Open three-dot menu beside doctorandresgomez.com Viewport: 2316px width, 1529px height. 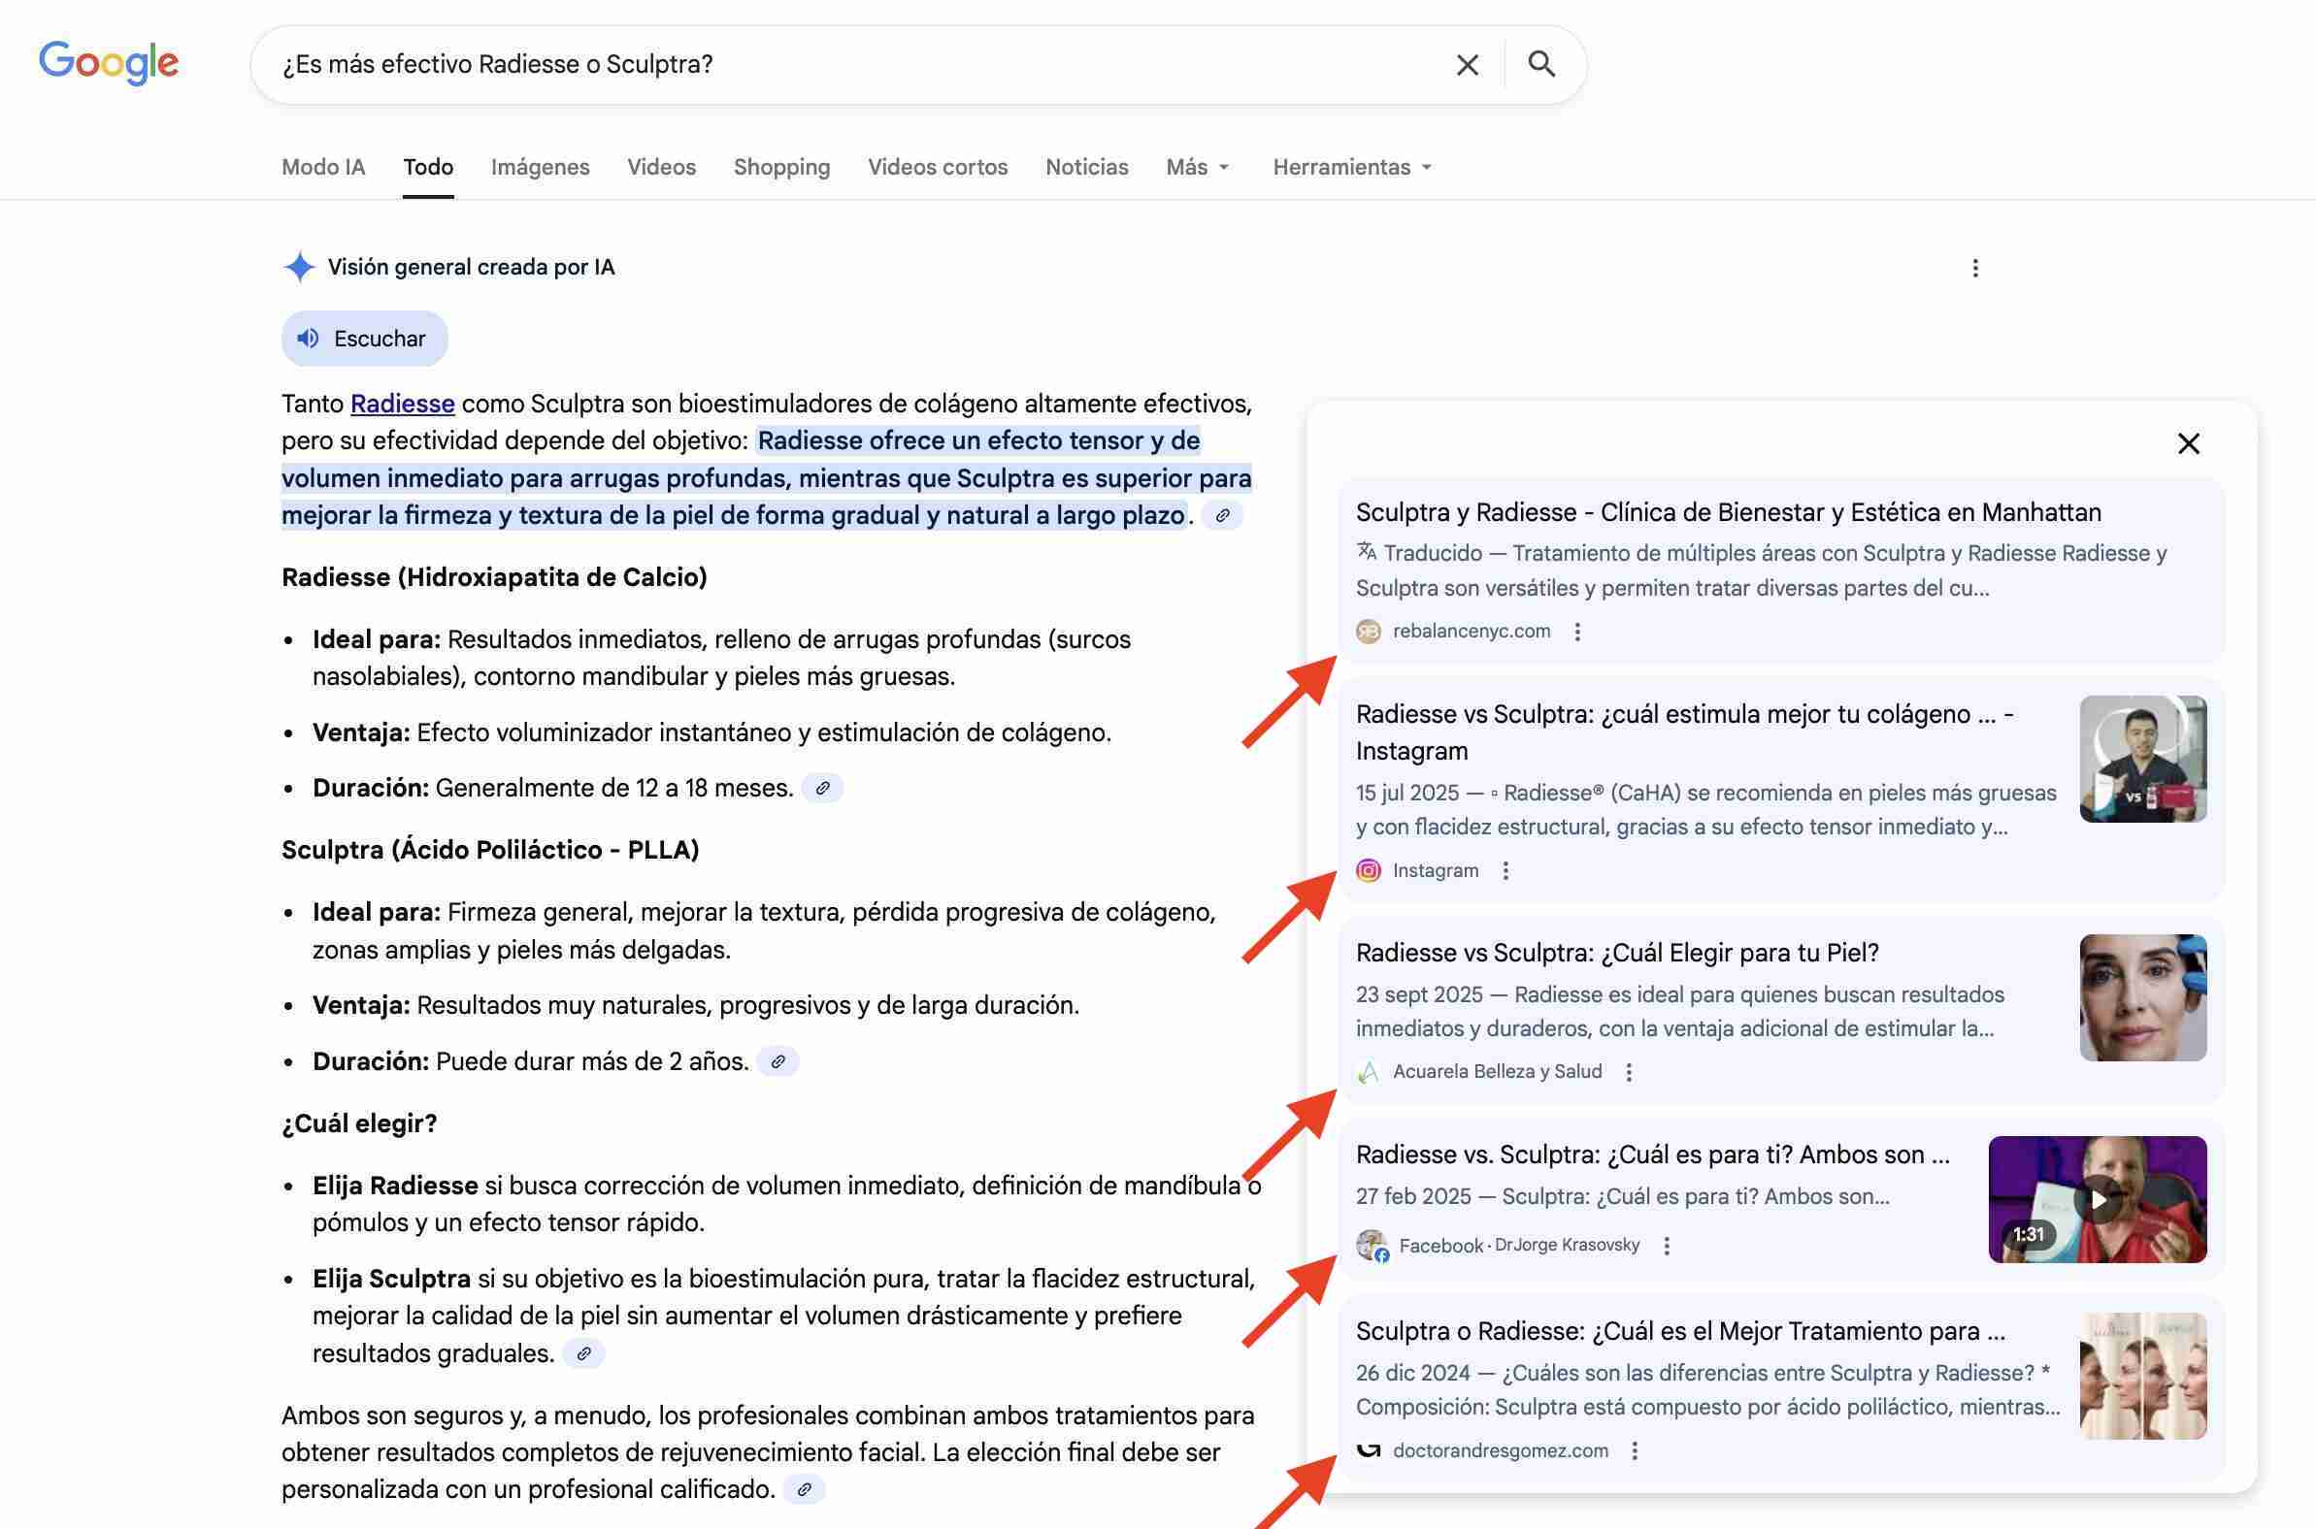(1634, 1451)
